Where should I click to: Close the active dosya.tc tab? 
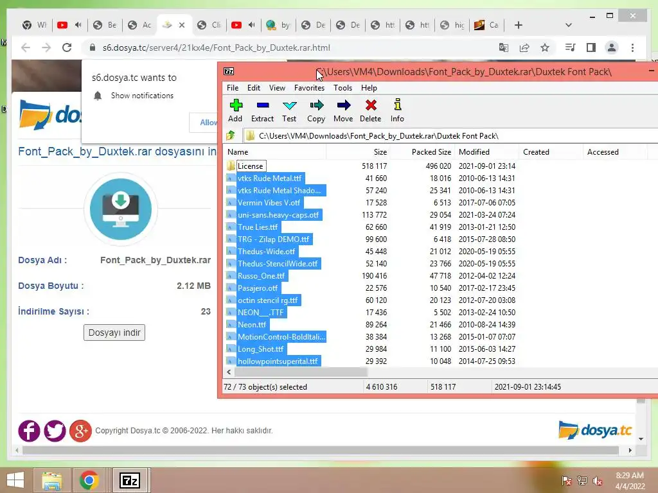point(182,25)
